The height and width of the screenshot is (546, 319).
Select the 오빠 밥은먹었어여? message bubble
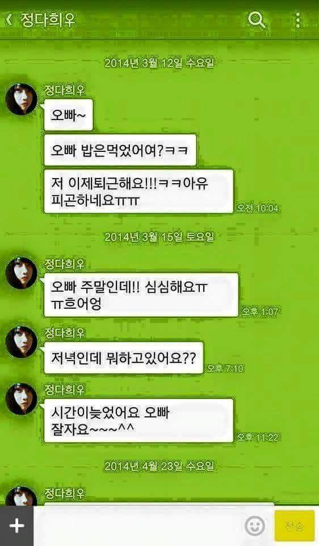pyautogui.click(x=120, y=150)
